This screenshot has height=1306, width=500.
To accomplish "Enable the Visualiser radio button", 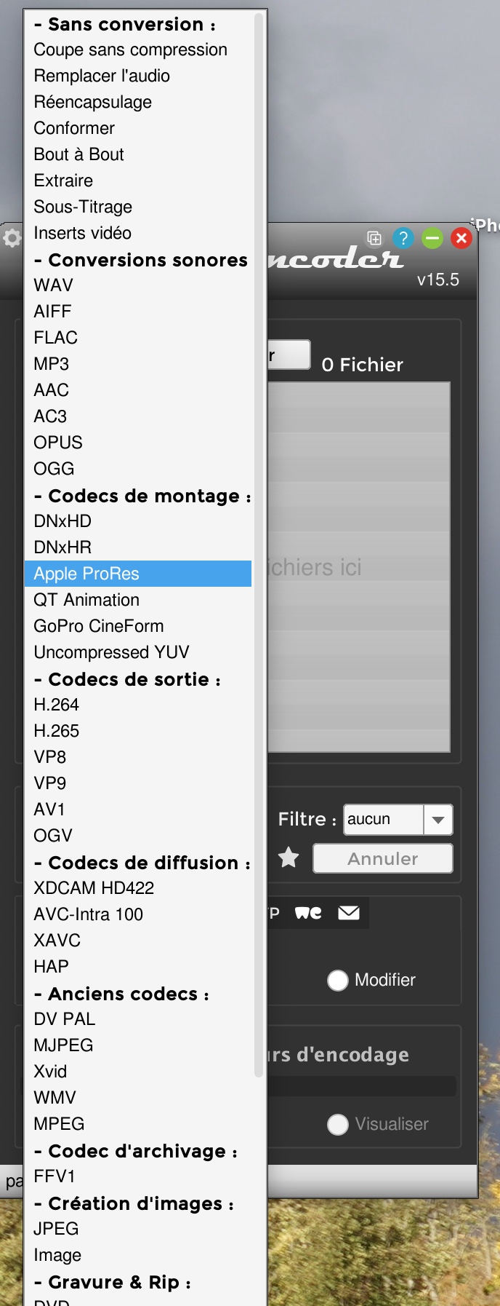I will point(338,1125).
